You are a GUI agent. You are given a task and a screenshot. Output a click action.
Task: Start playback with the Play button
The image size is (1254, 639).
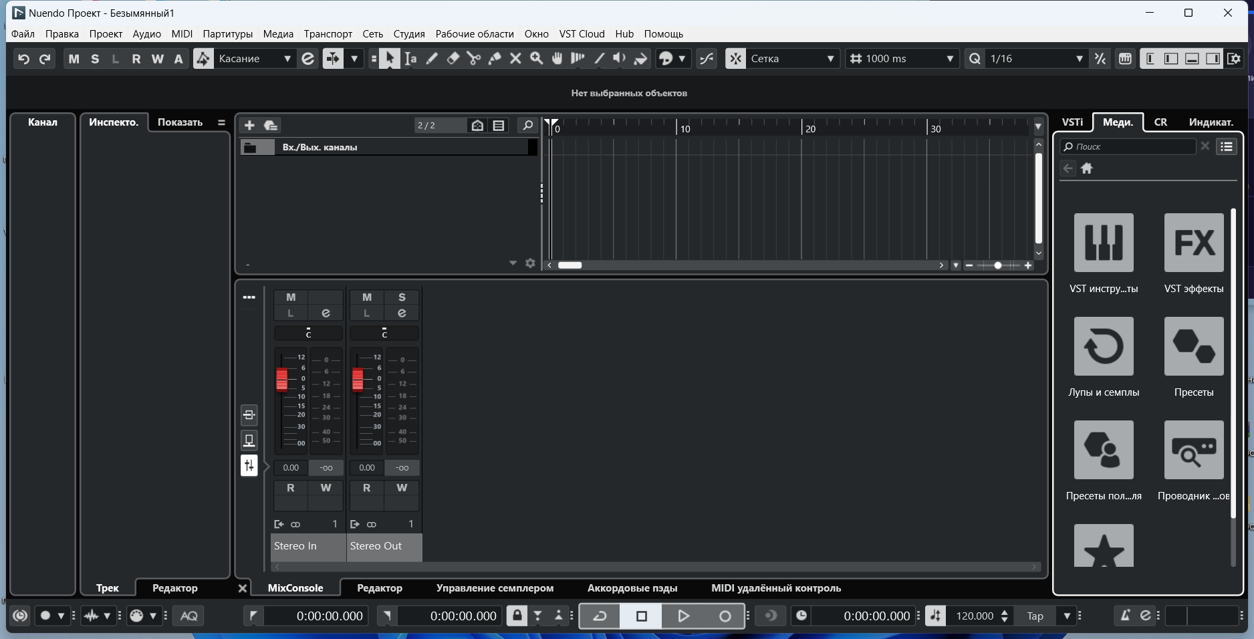click(x=683, y=616)
